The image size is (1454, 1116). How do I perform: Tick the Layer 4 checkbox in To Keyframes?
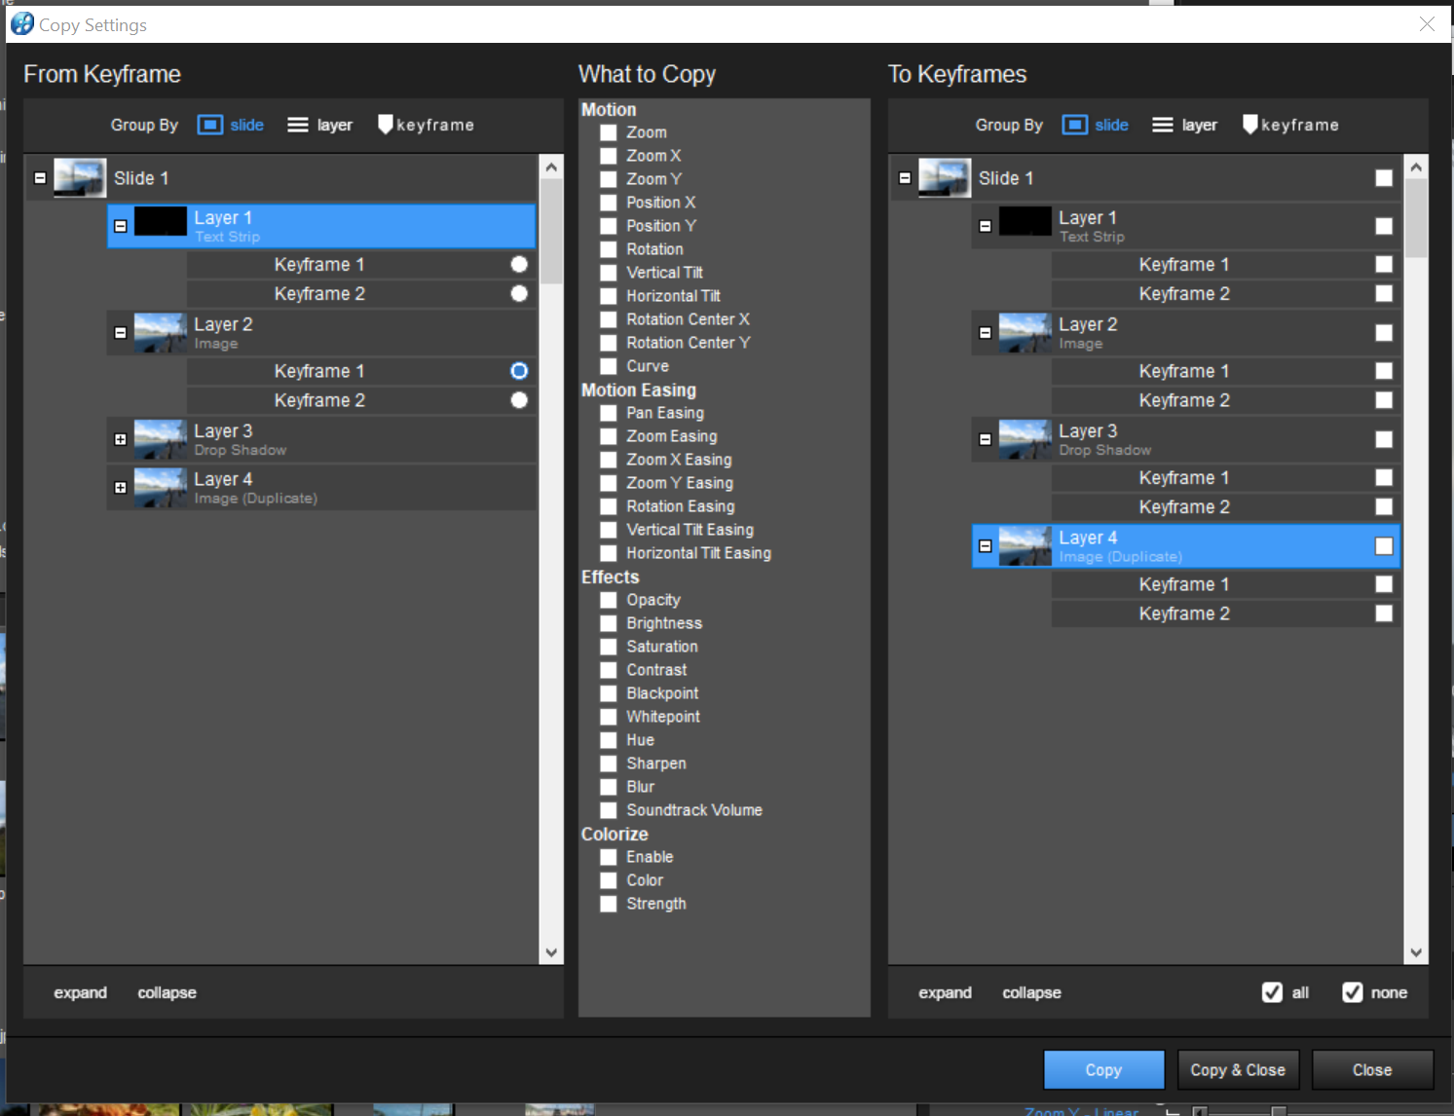coord(1383,546)
